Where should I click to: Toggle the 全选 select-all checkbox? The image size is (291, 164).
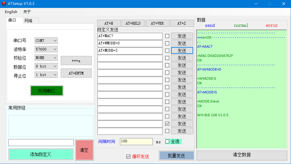pos(167,141)
